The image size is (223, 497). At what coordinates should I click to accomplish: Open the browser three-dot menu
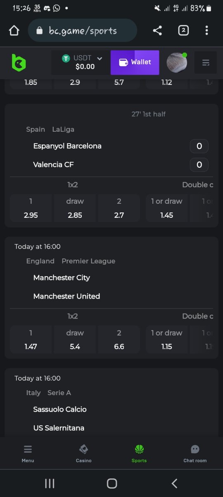click(x=206, y=30)
